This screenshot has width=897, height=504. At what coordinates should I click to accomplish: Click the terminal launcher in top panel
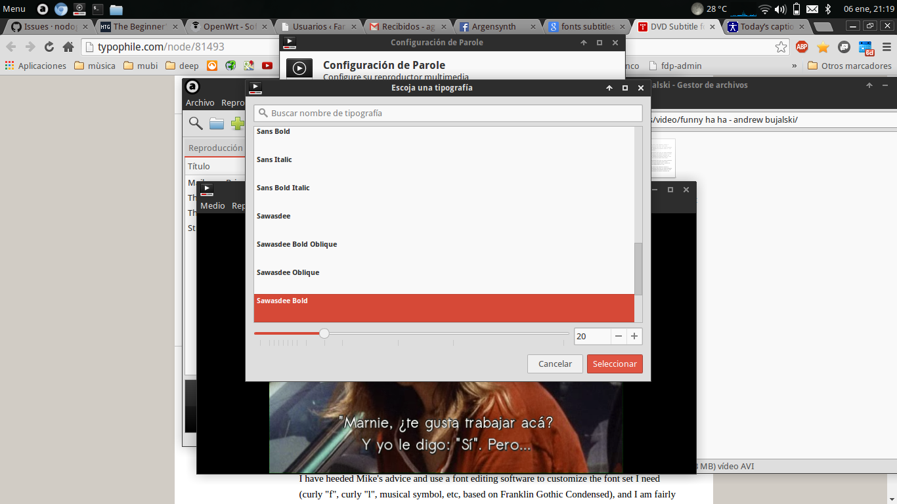97,9
